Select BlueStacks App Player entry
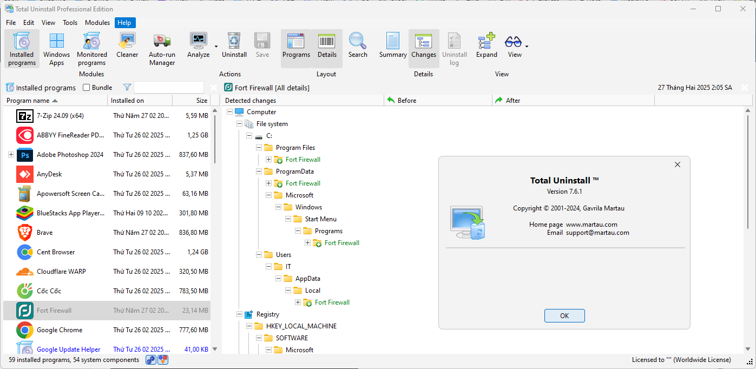 click(107, 213)
